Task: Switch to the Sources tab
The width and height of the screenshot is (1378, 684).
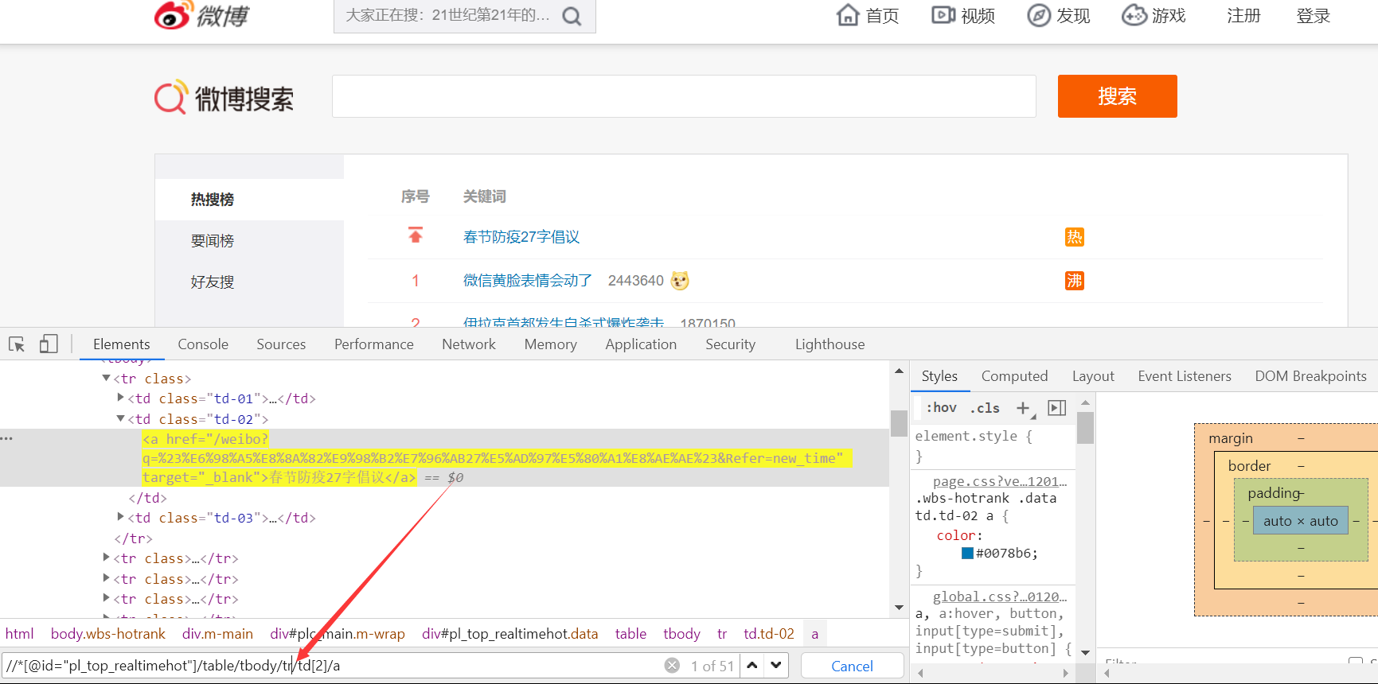Action: (x=281, y=344)
